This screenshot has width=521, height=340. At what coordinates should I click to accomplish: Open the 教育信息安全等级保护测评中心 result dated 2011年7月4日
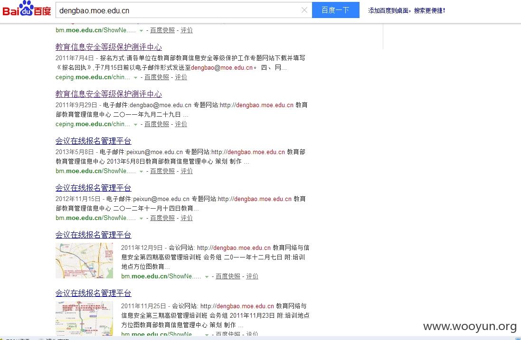click(x=109, y=47)
